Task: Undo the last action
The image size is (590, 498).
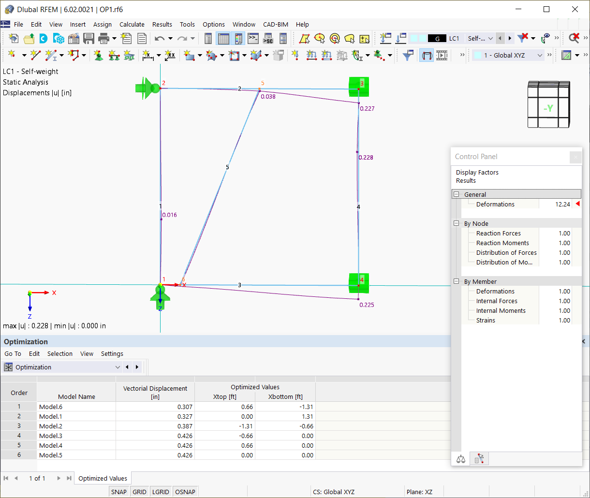Action: pos(159,39)
